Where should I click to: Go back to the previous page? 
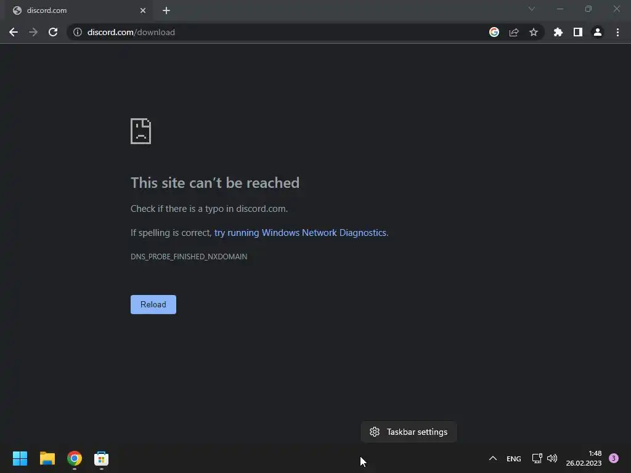coord(14,32)
